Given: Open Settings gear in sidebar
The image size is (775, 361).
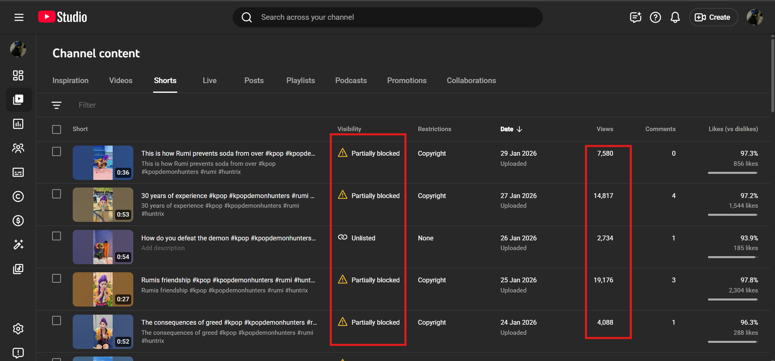Looking at the screenshot, I should [x=18, y=329].
